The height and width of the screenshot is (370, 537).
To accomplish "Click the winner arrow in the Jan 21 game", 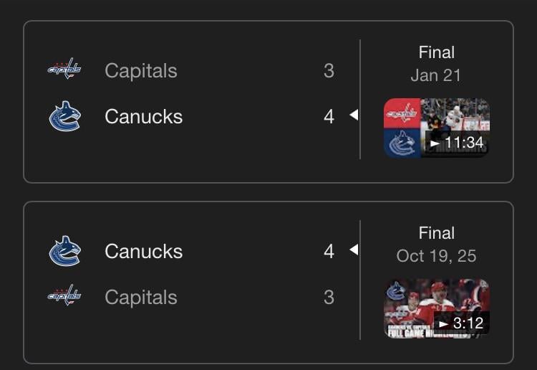I will tap(353, 115).
